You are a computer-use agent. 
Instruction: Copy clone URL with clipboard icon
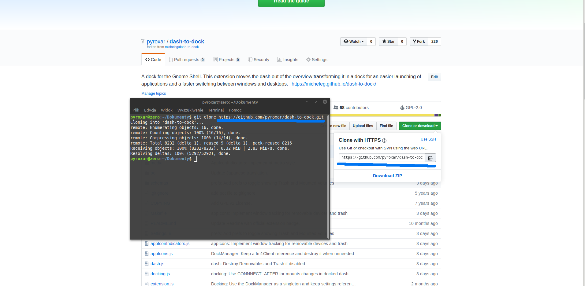(x=430, y=158)
